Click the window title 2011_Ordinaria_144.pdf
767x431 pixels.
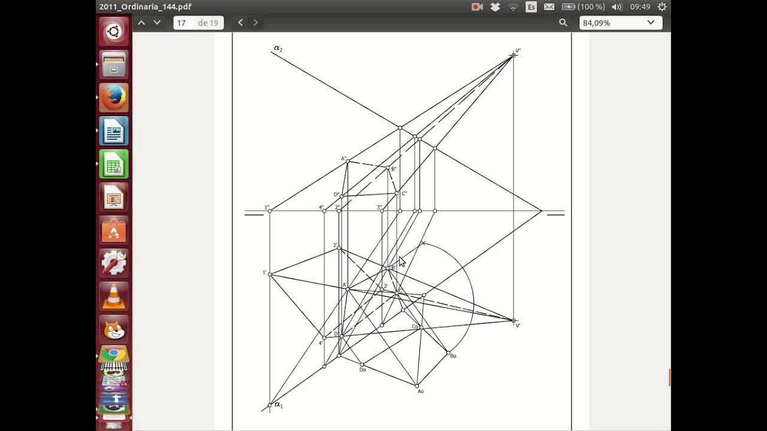[x=146, y=7]
